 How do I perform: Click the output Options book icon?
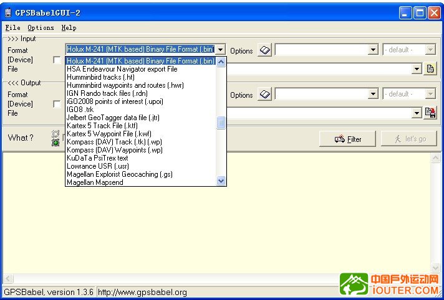tap(265, 95)
